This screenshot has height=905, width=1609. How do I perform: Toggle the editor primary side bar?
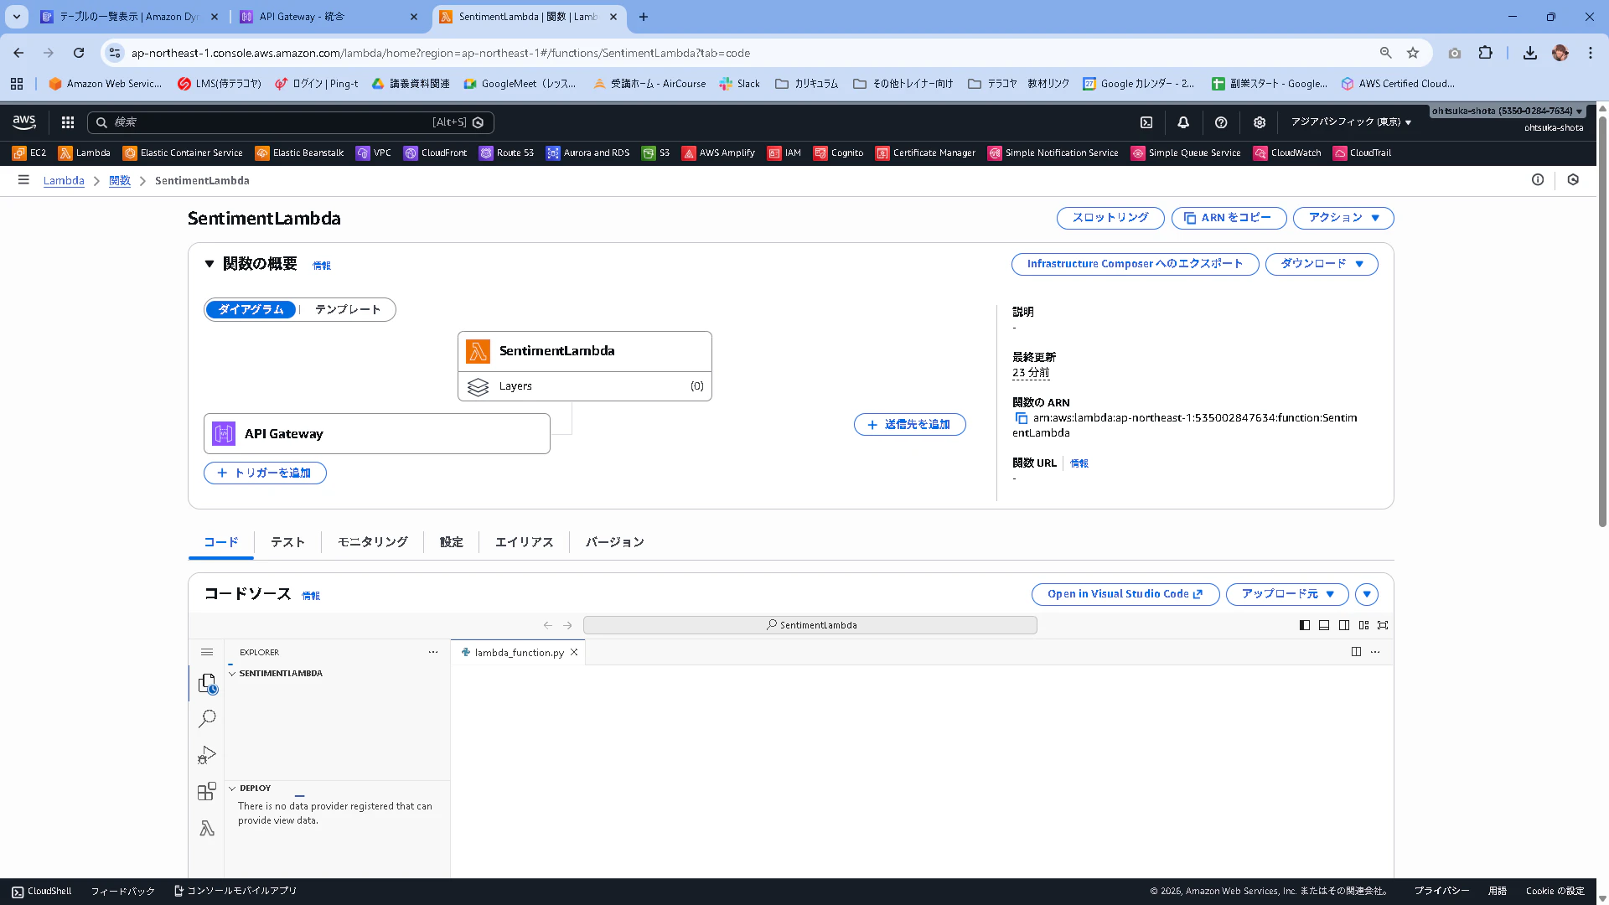[1305, 625]
